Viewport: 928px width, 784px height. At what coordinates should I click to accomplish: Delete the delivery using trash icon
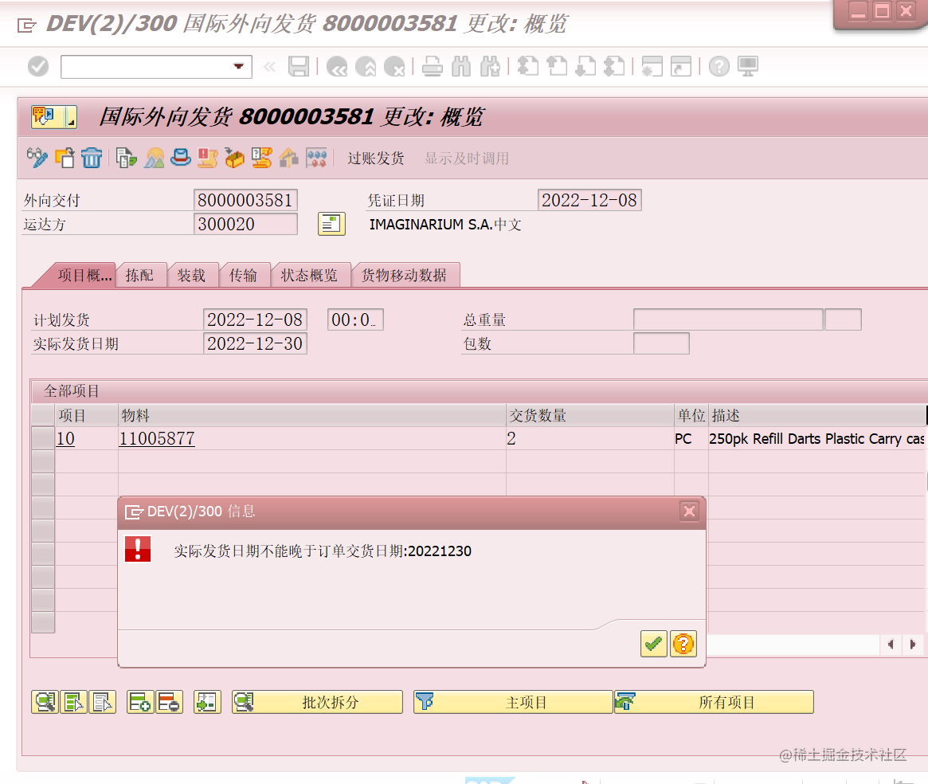click(x=92, y=158)
